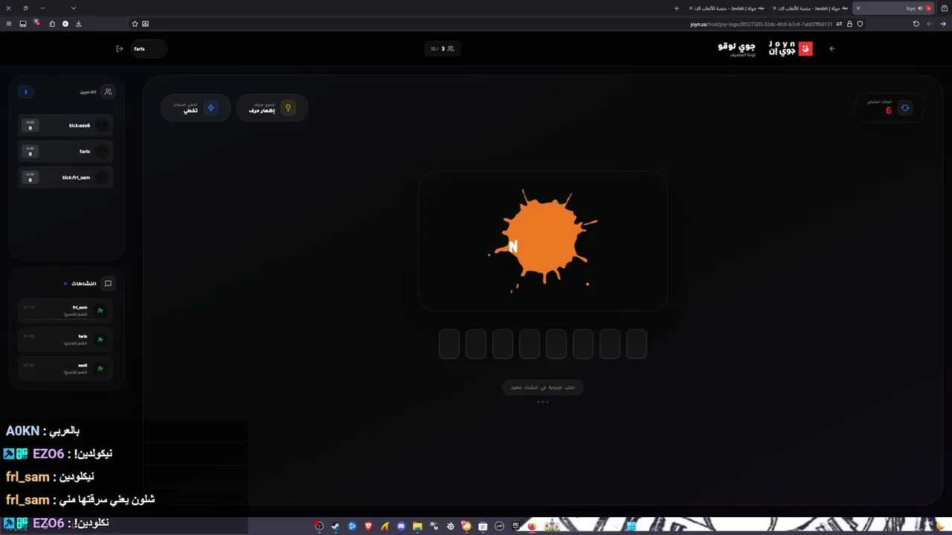Click the lightning skip icon
This screenshot has height=535, width=952.
click(210, 108)
